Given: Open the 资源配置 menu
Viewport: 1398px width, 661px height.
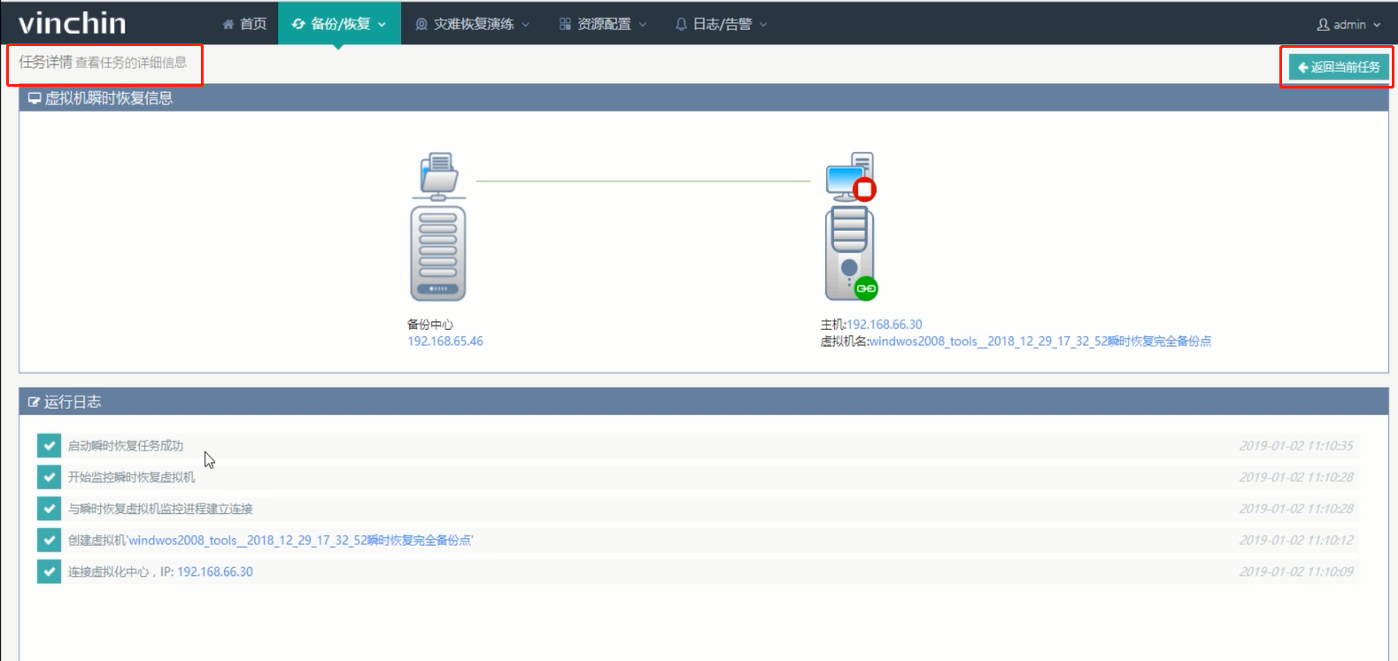Looking at the screenshot, I should click(x=603, y=24).
